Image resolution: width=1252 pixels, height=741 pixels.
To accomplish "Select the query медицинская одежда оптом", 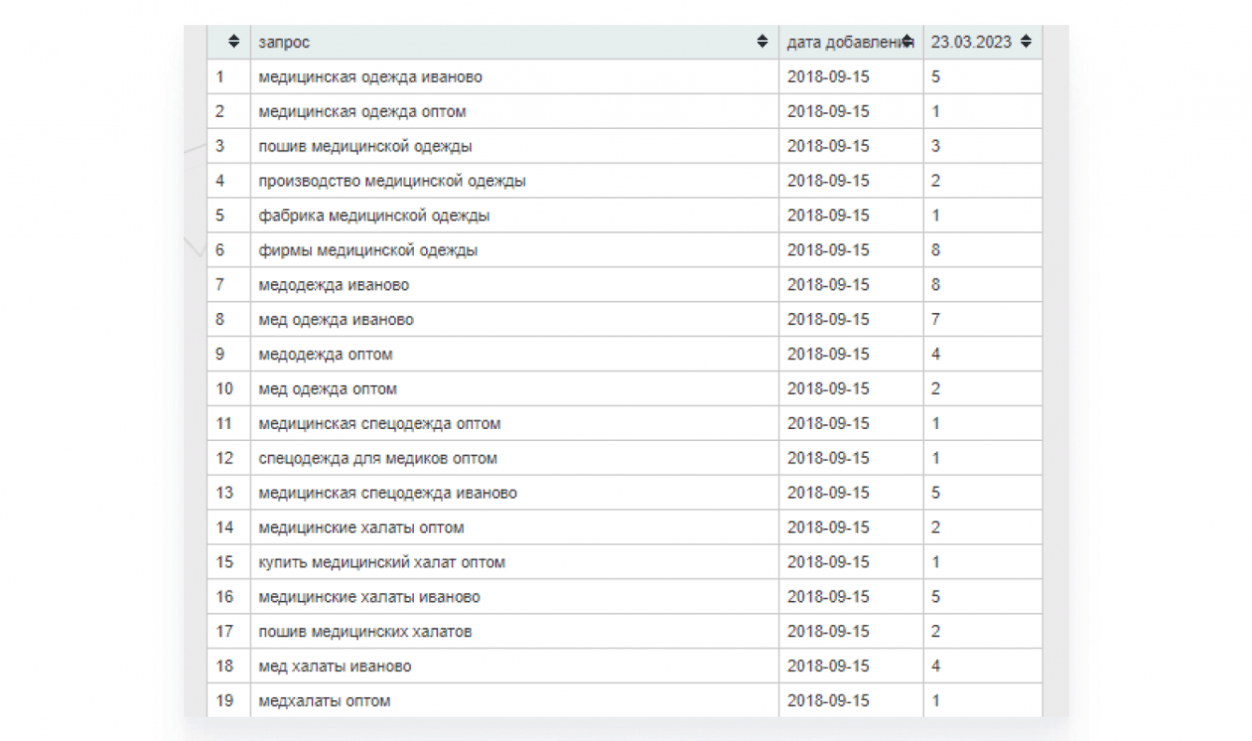I will [362, 111].
